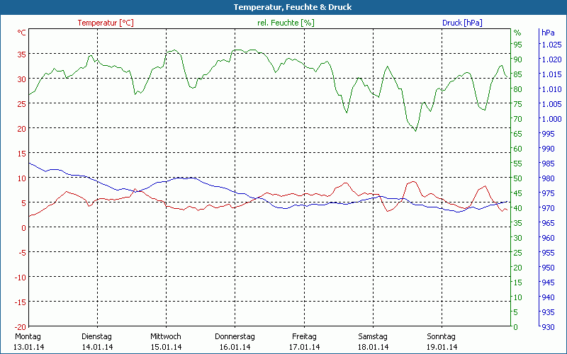The height and width of the screenshot is (354, 567).
Task: Click the '0' tick on the red temperature axis
Action: pyautogui.click(x=24, y=227)
